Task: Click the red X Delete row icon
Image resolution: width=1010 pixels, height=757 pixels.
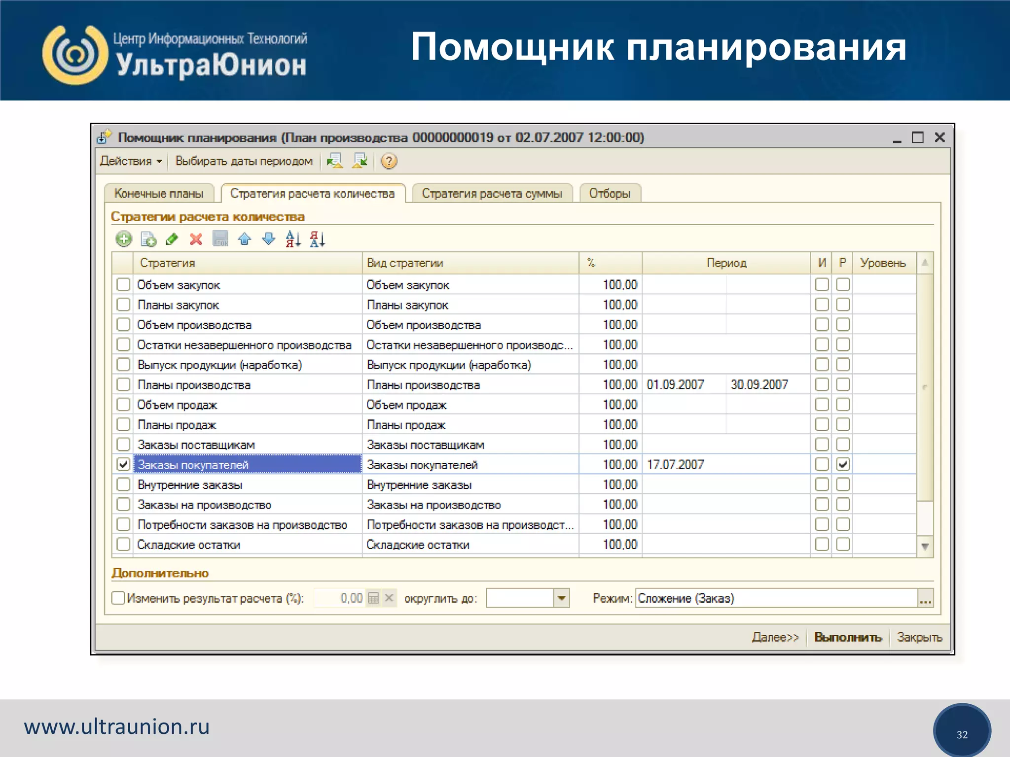Action: click(196, 240)
